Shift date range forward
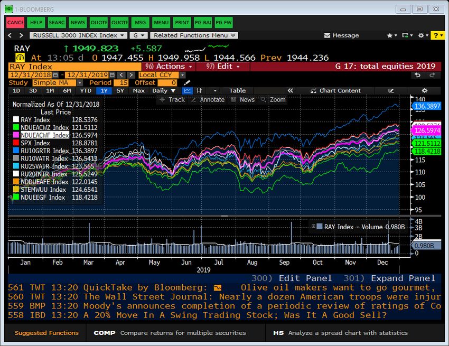 coord(131,75)
